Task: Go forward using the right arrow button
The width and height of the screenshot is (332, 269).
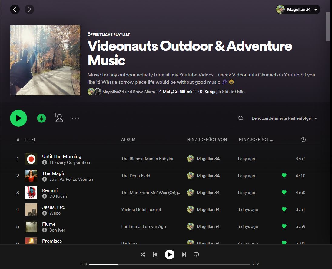Action: pyautogui.click(x=29, y=9)
